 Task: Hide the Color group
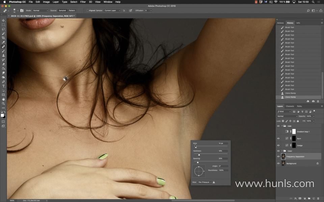click(278, 151)
